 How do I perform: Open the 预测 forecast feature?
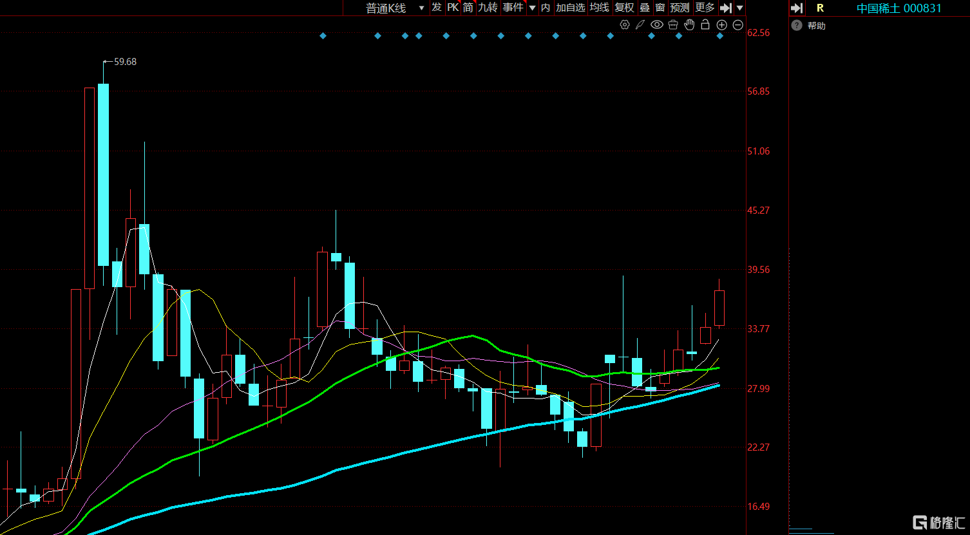680,8
